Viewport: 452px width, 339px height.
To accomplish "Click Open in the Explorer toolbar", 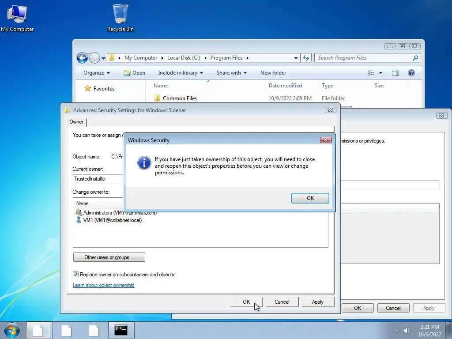I will click(x=134, y=73).
